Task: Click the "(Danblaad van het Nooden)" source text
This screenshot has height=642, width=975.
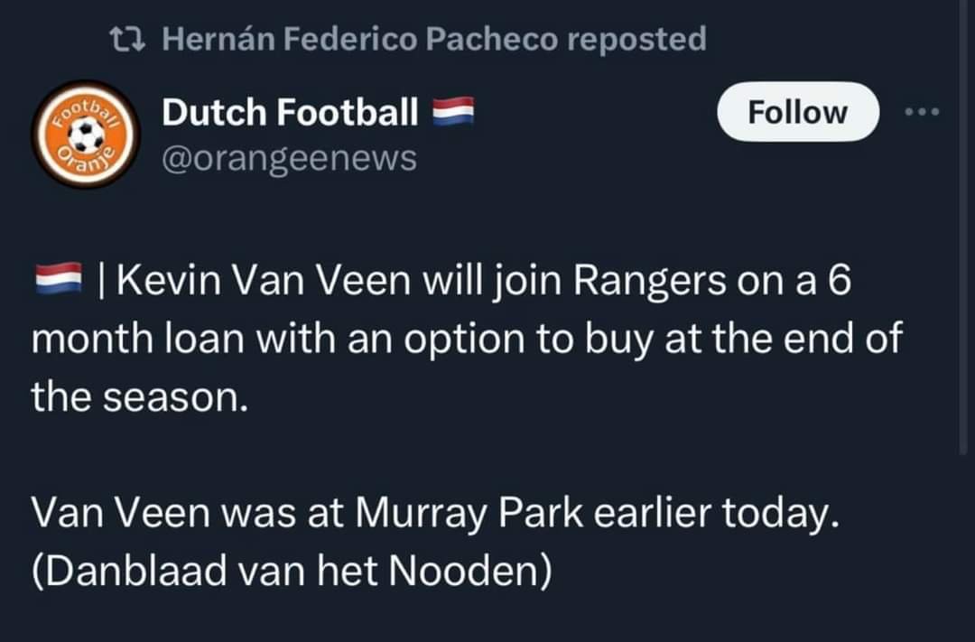Action: click(x=291, y=571)
